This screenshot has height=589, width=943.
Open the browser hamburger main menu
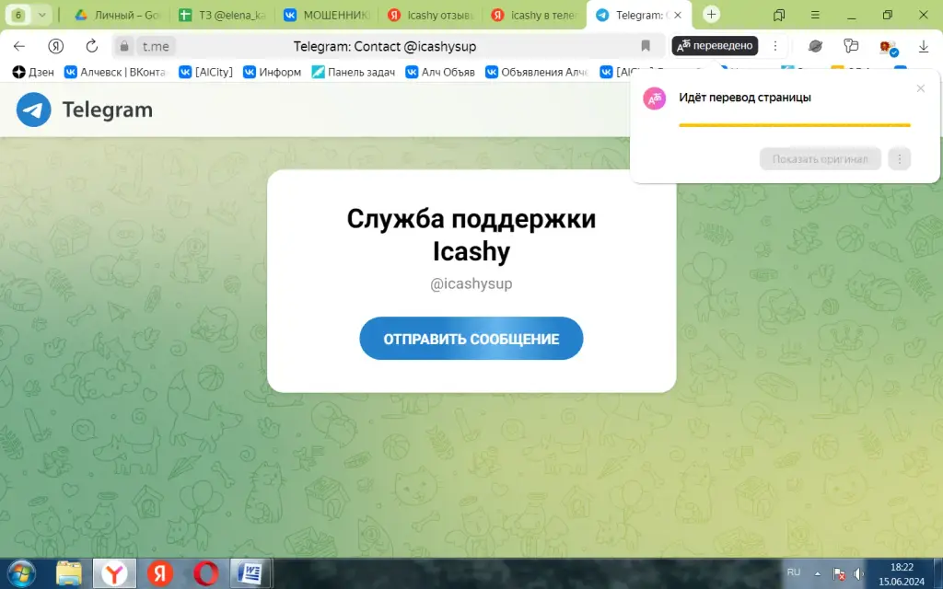point(815,15)
